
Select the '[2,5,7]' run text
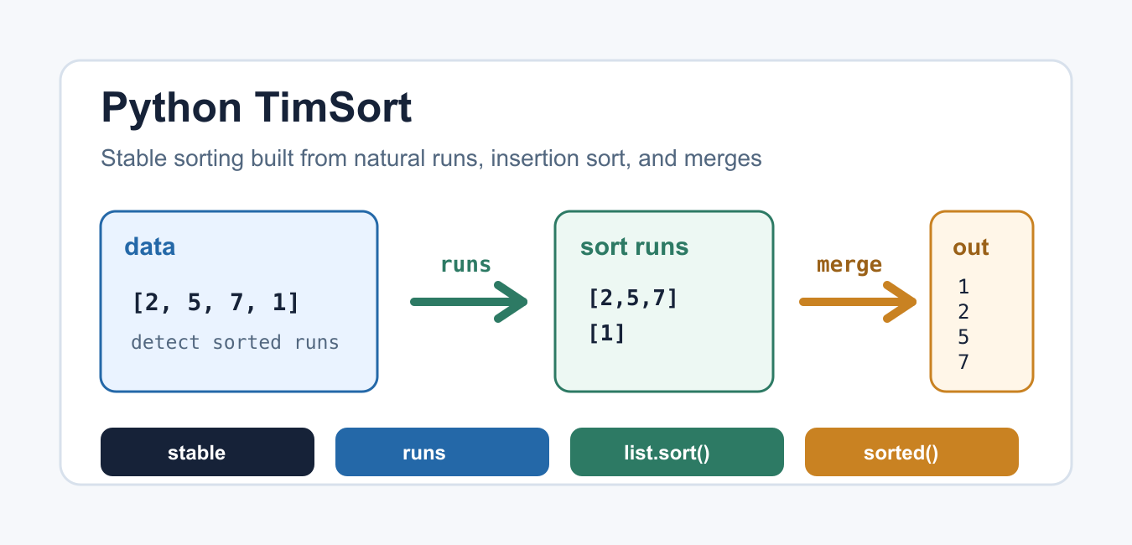click(633, 298)
